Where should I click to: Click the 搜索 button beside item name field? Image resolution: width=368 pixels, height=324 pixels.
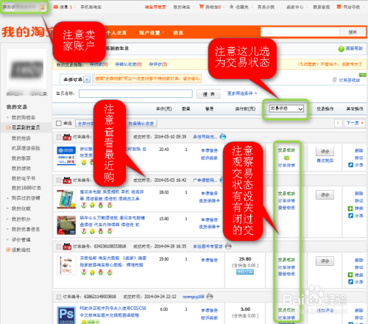tap(208, 94)
